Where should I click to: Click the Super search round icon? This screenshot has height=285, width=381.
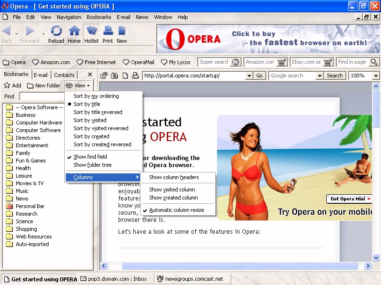235,62
